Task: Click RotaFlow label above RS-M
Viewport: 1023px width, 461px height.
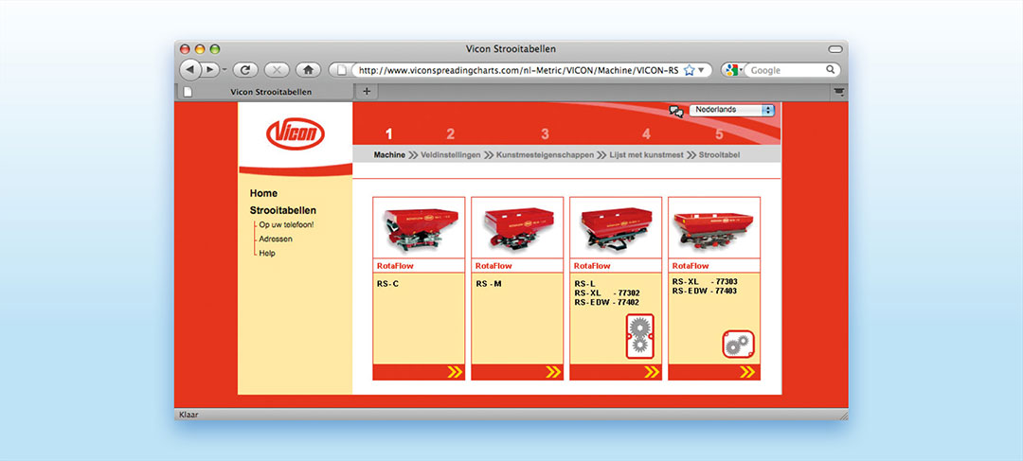Action: pyautogui.click(x=494, y=266)
